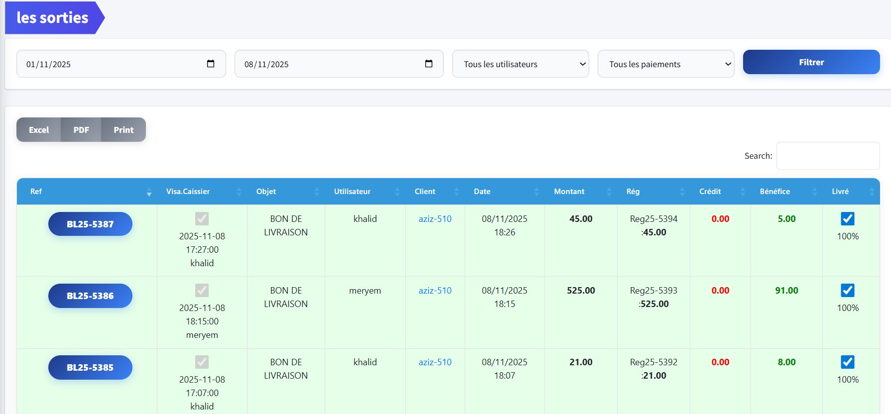Toggle Livré checkbox in BL25-5386 row

(847, 291)
